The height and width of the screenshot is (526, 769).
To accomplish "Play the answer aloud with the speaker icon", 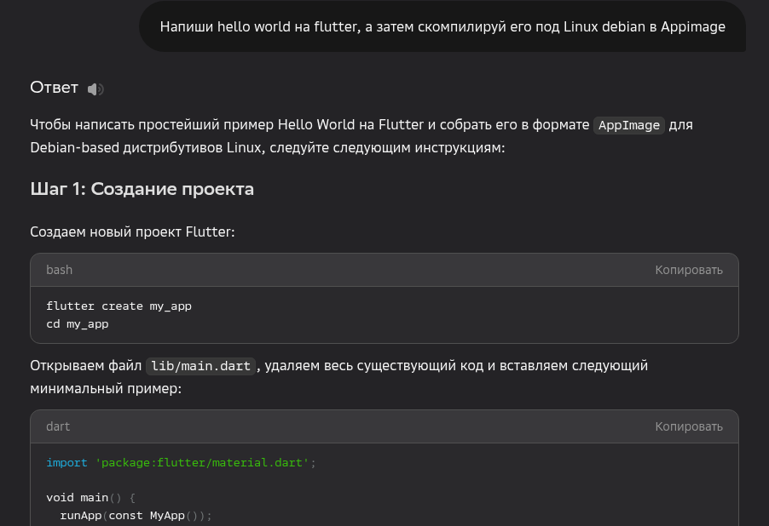I will pos(95,89).
